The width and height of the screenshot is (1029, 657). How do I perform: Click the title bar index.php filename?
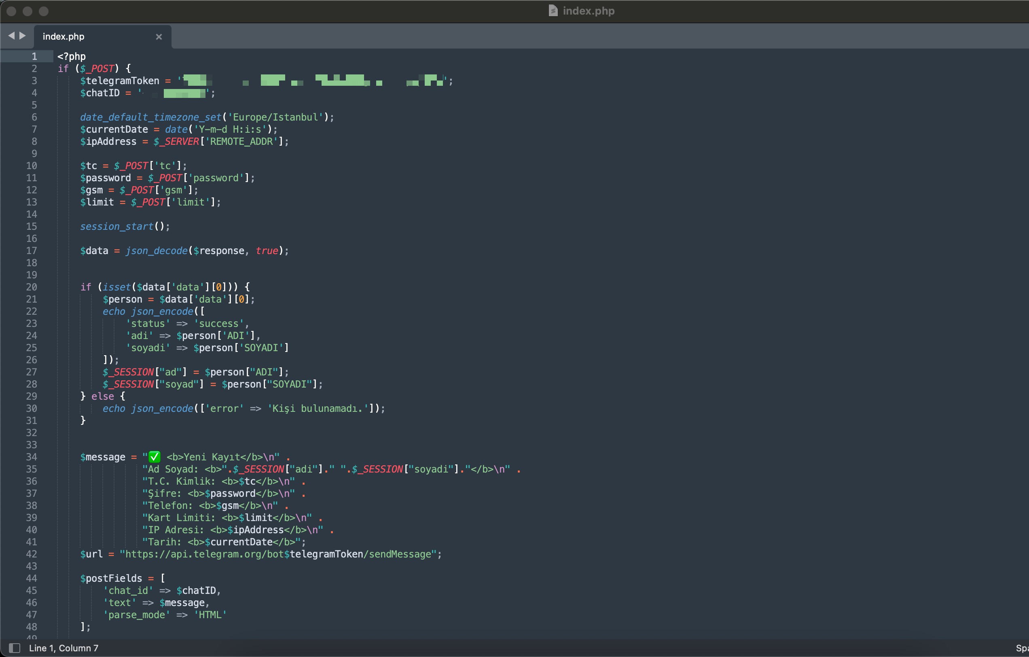point(589,11)
